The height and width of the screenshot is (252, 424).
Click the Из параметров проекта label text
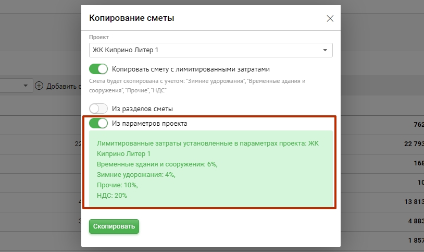click(149, 124)
